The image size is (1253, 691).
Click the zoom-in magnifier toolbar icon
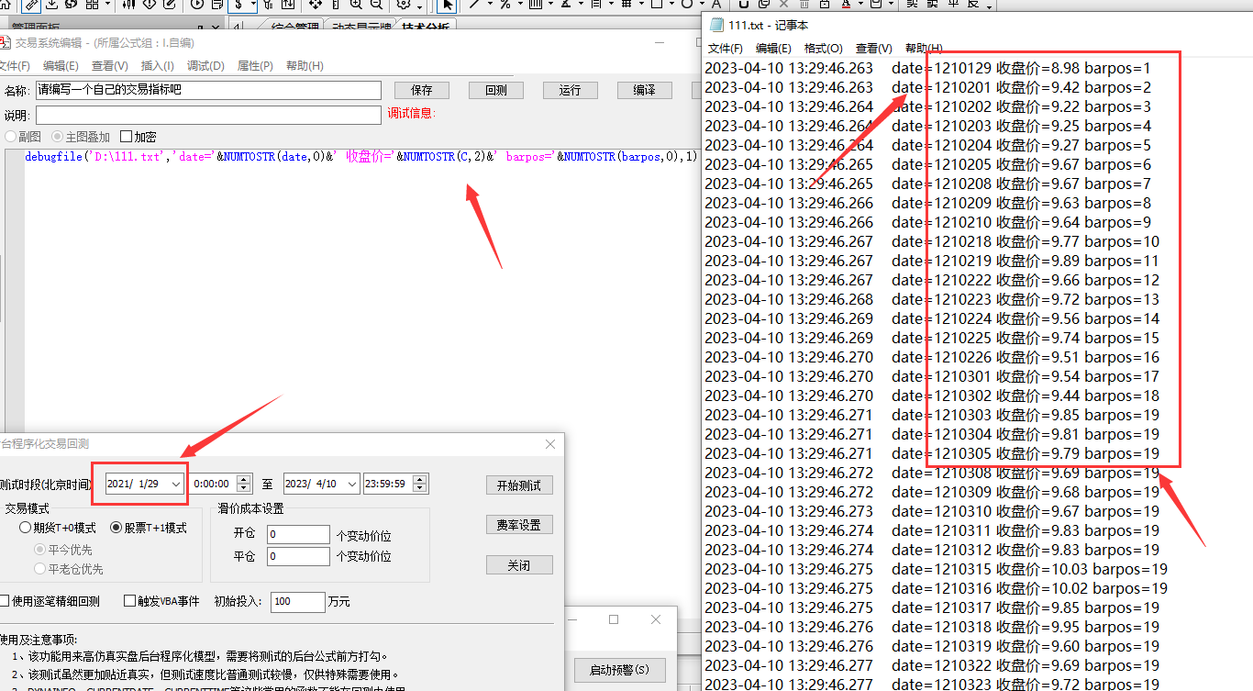(355, 5)
